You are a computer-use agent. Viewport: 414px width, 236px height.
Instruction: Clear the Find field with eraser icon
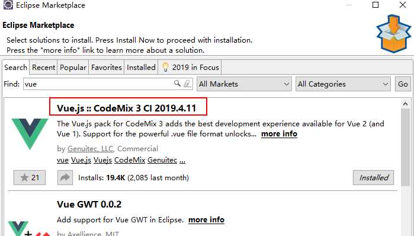point(187,84)
